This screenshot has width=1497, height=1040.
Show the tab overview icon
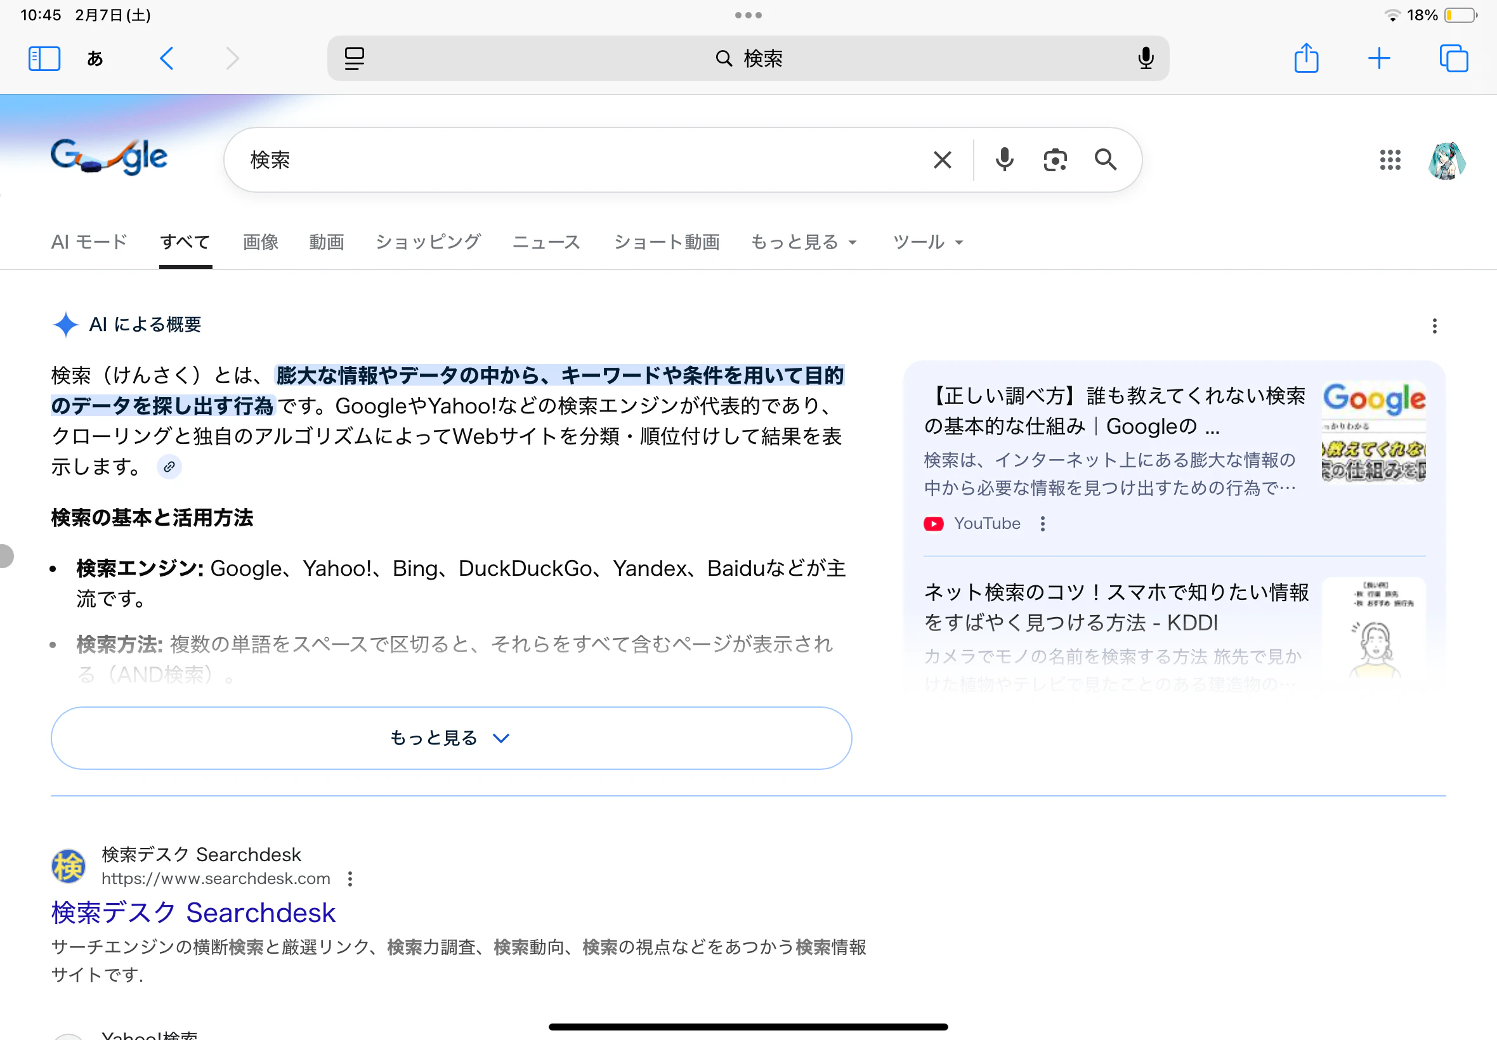(1453, 58)
